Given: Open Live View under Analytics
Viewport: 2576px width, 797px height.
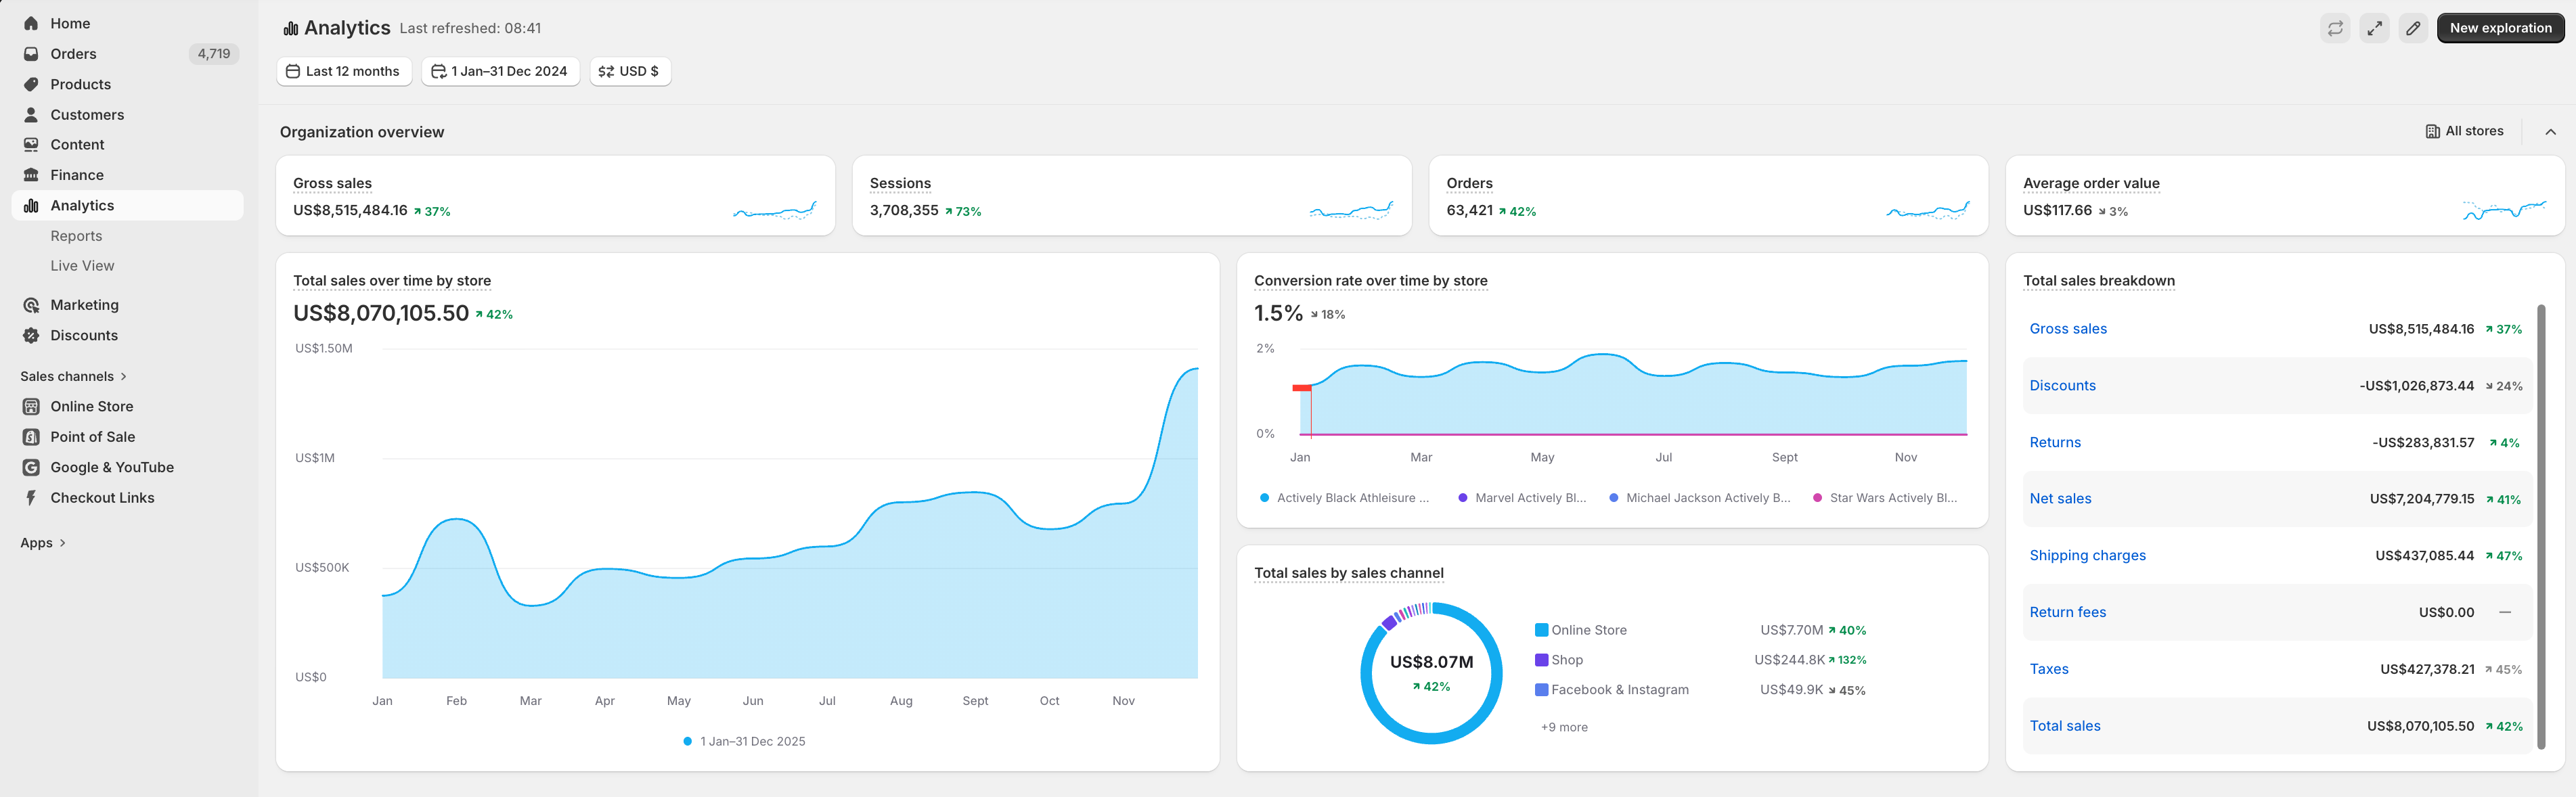Looking at the screenshot, I should 82,266.
